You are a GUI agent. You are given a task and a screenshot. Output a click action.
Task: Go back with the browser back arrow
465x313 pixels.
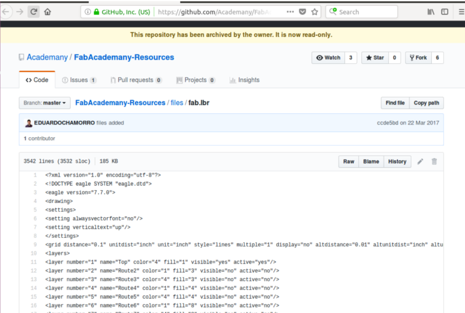point(6,12)
